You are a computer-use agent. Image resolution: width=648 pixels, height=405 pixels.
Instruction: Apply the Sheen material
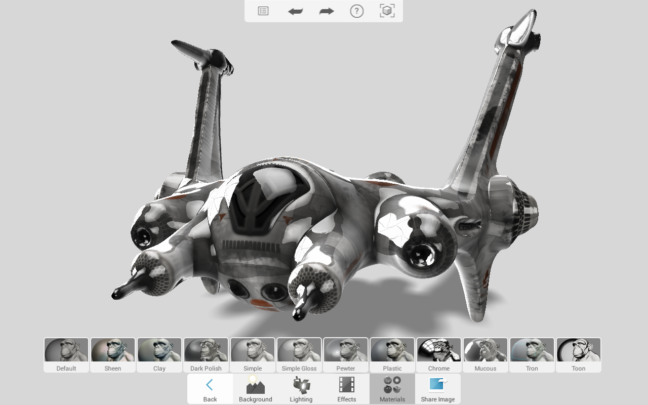(112, 354)
